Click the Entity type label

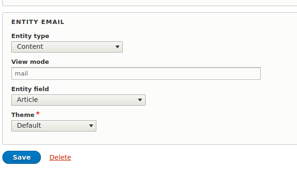pos(30,36)
